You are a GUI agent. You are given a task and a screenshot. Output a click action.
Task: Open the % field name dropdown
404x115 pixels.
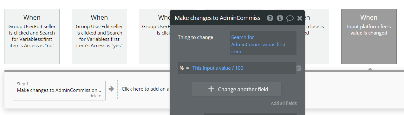tap(182, 68)
